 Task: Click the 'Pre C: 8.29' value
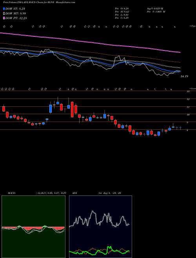click(122, 18)
